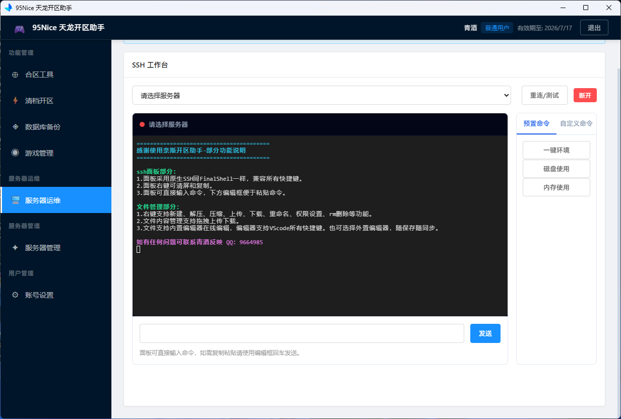Switch to the 自定义命令 tab
Image resolution: width=621 pixels, height=419 pixels.
576,123
